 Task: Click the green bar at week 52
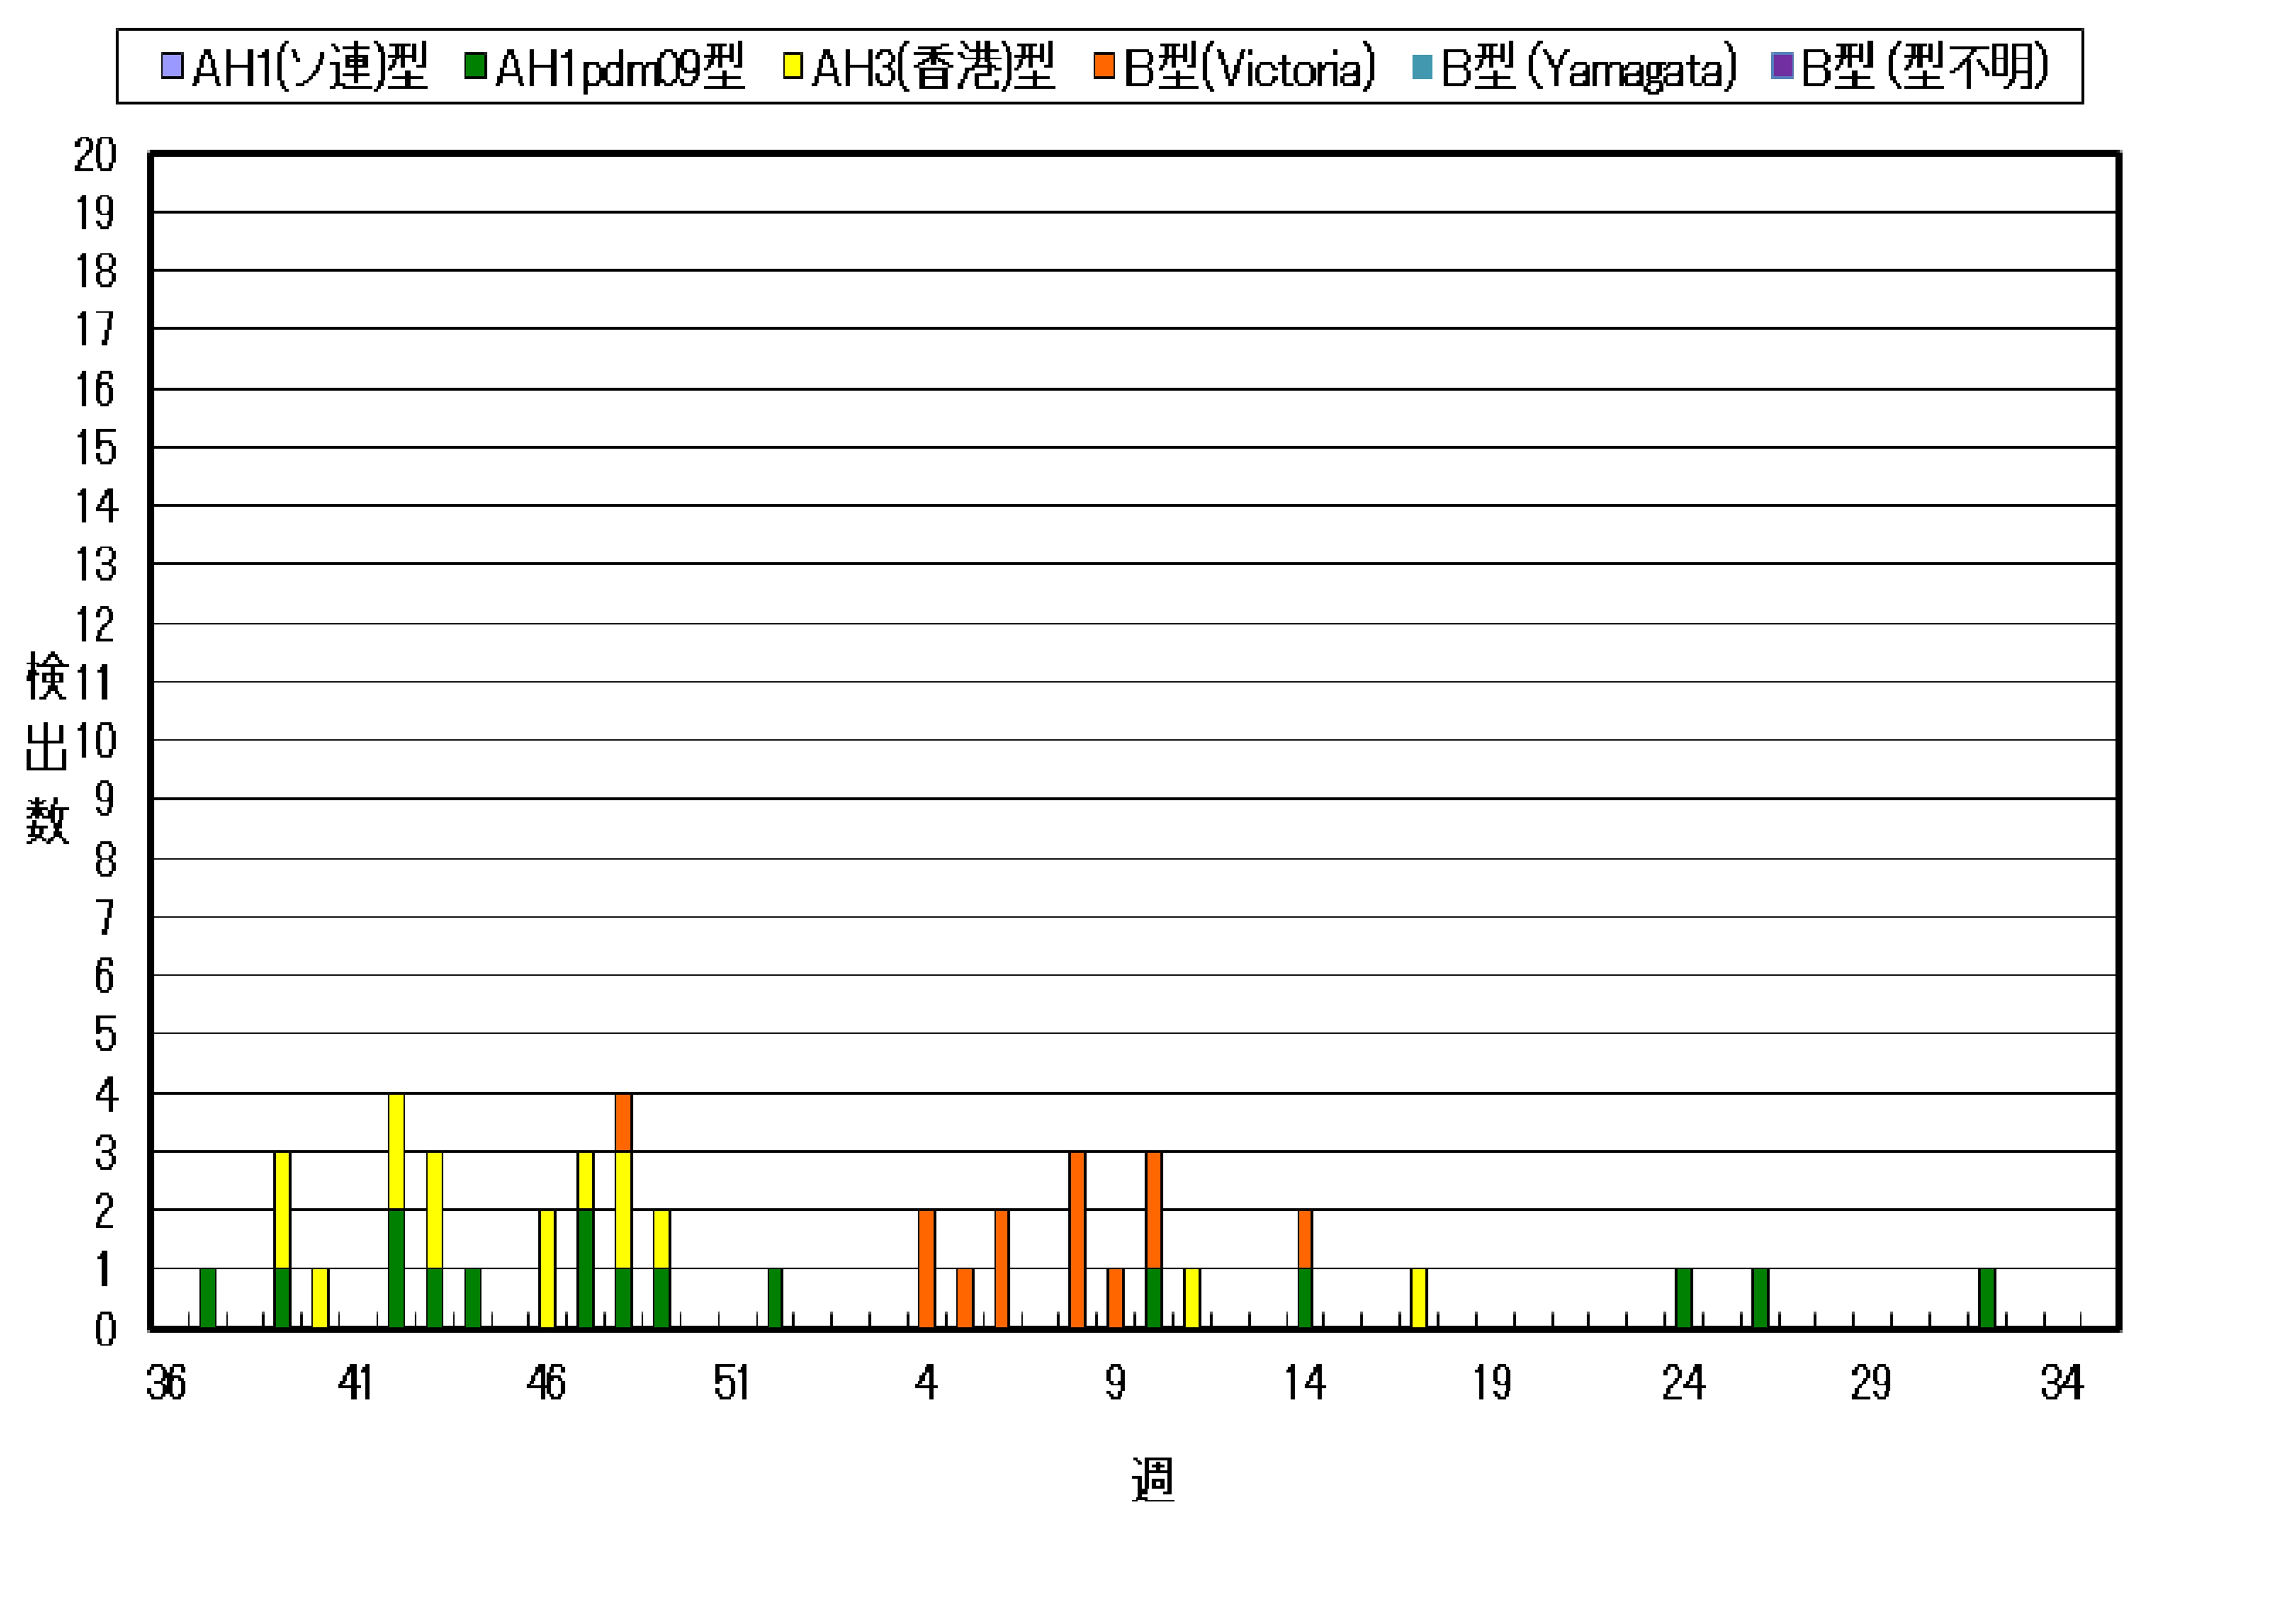[775, 1298]
